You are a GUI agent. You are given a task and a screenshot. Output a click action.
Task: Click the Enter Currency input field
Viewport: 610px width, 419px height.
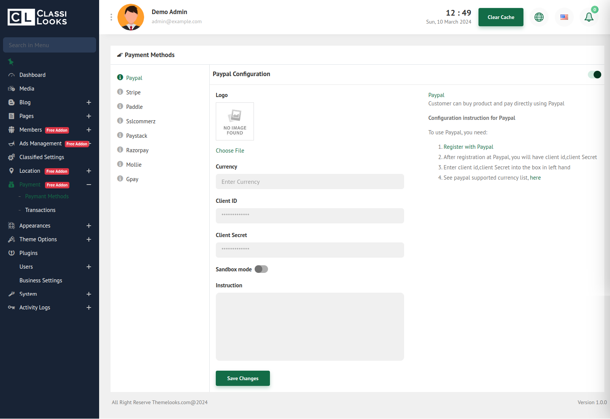(x=310, y=182)
